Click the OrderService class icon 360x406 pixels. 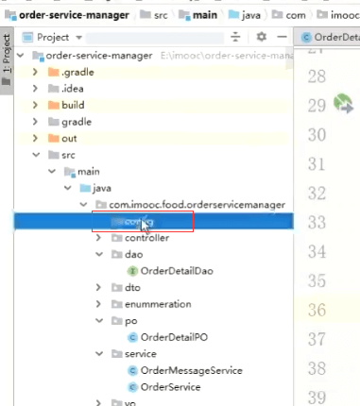132,387
